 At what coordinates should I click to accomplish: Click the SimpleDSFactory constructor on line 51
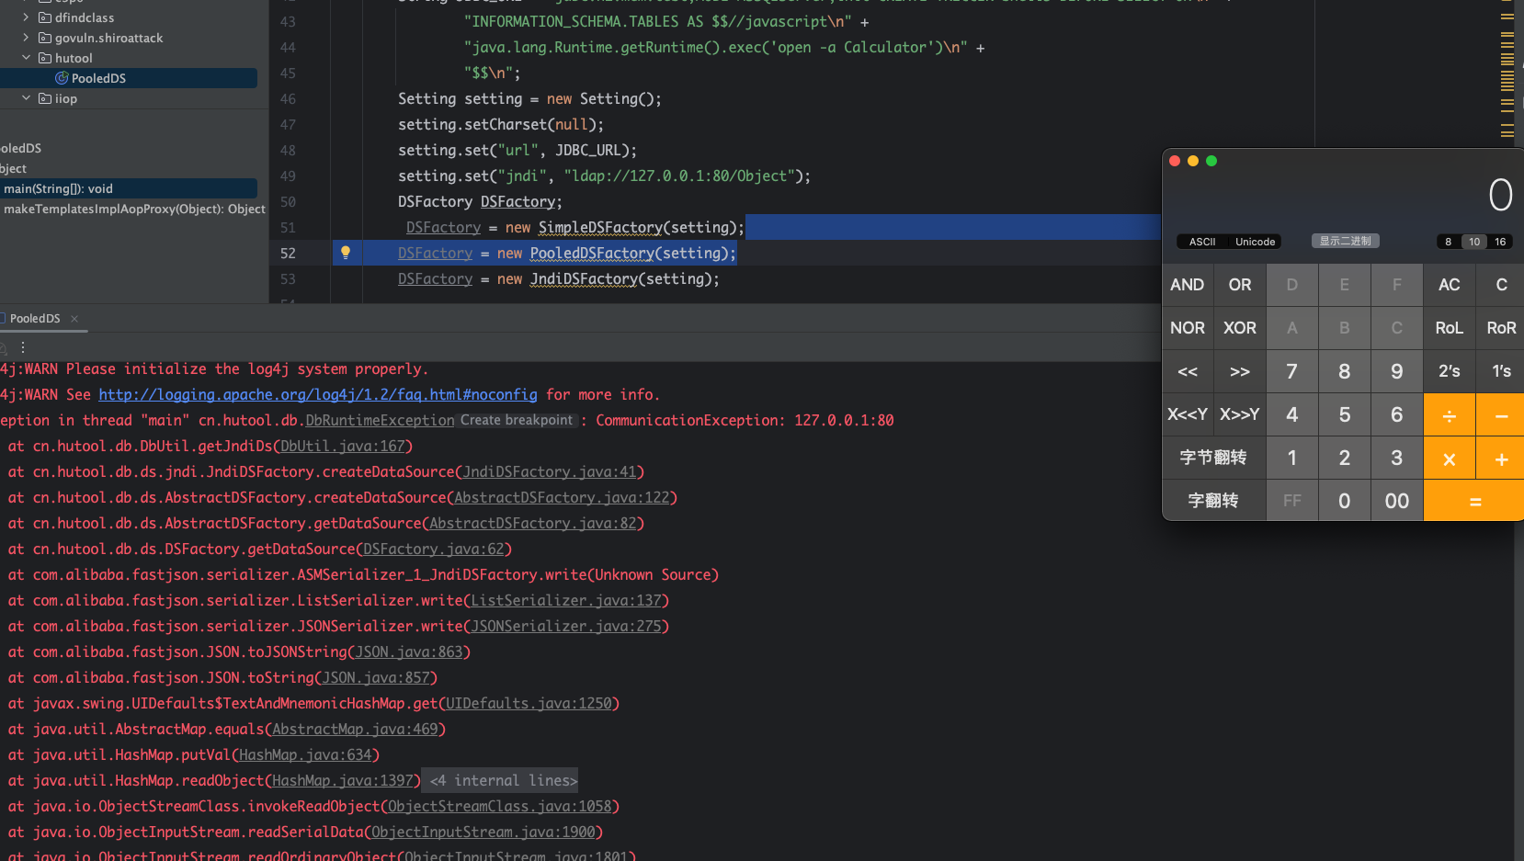click(600, 227)
